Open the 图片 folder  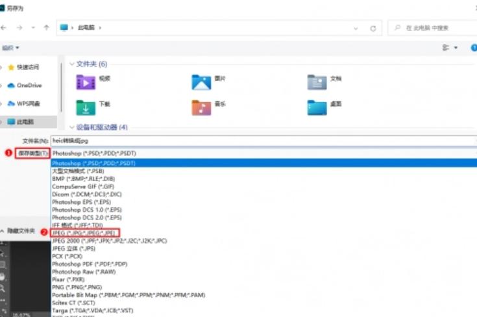coord(209,82)
